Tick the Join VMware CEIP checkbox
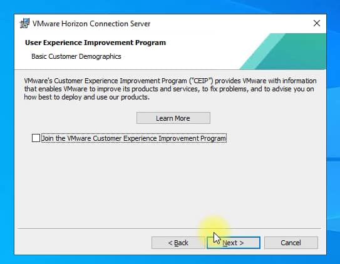 36,138
